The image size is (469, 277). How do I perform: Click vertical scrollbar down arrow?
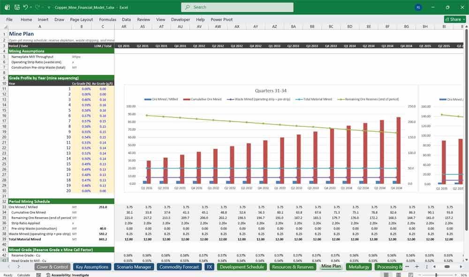(x=466, y=260)
